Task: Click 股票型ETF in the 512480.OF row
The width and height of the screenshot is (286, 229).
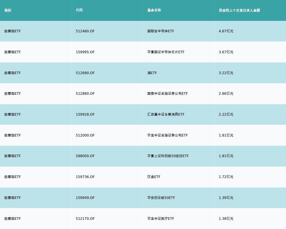Action: [x=13, y=31]
